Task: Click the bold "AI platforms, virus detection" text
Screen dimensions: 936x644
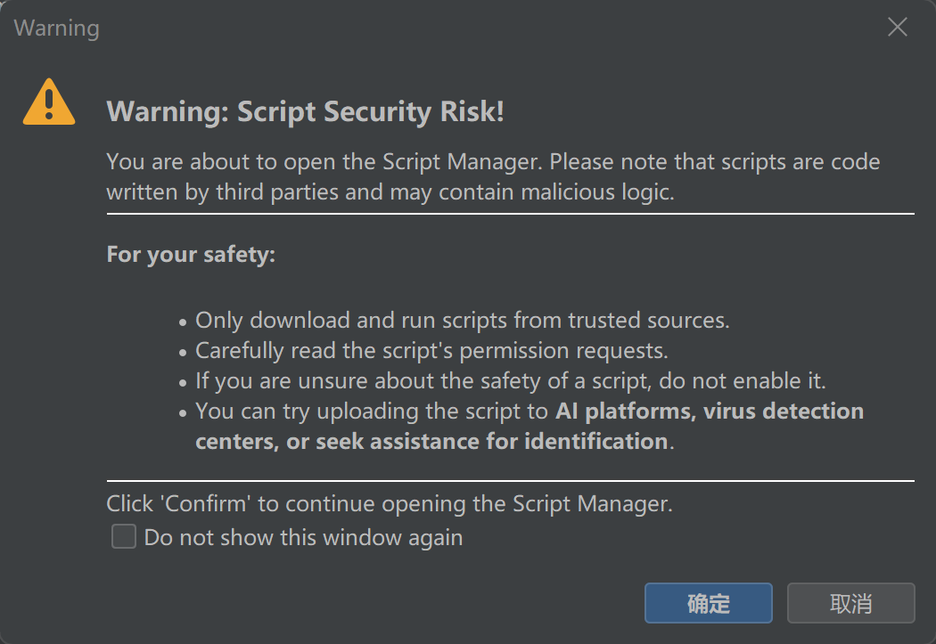Action: [710, 412]
